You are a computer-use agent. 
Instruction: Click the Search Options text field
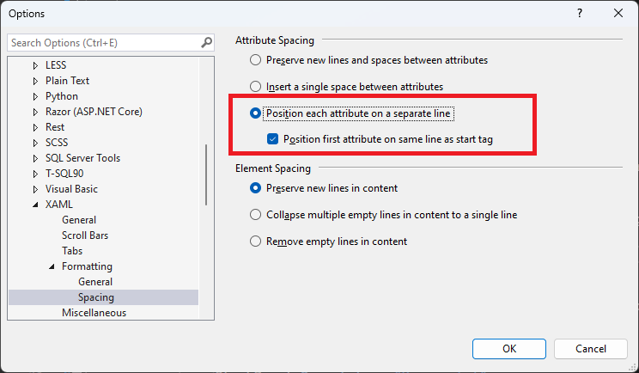[105, 42]
